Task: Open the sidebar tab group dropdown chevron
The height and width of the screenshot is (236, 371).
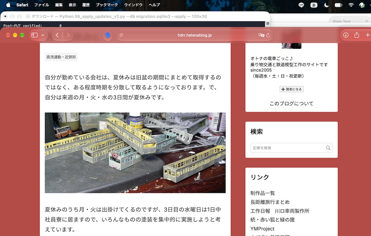Action: pyautogui.click(x=43, y=35)
